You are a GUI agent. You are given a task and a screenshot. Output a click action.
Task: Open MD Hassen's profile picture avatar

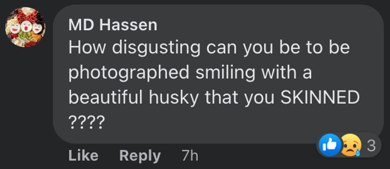point(25,27)
